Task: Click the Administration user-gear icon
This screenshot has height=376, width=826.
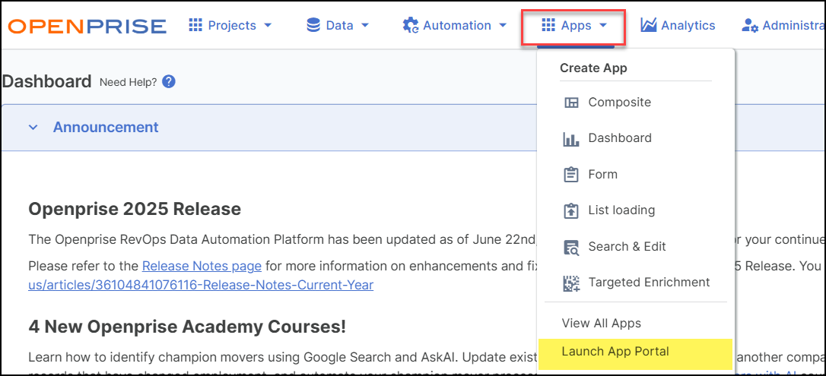Action: tap(750, 25)
